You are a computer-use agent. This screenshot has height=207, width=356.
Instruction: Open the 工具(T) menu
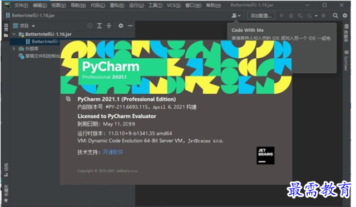click(156, 5)
